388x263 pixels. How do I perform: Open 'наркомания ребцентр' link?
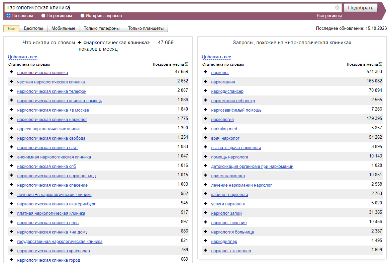click(233, 101)
